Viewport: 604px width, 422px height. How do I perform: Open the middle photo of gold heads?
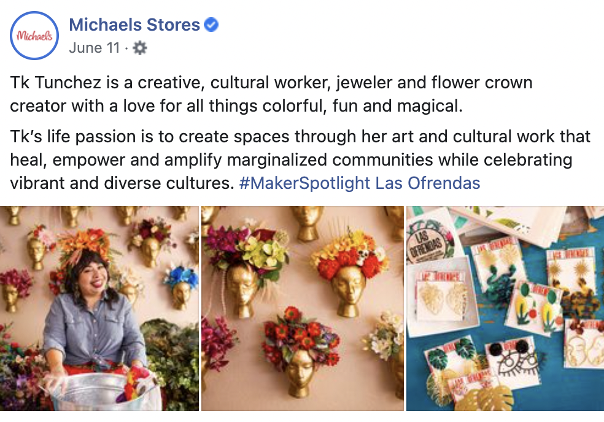click(302, 309)
